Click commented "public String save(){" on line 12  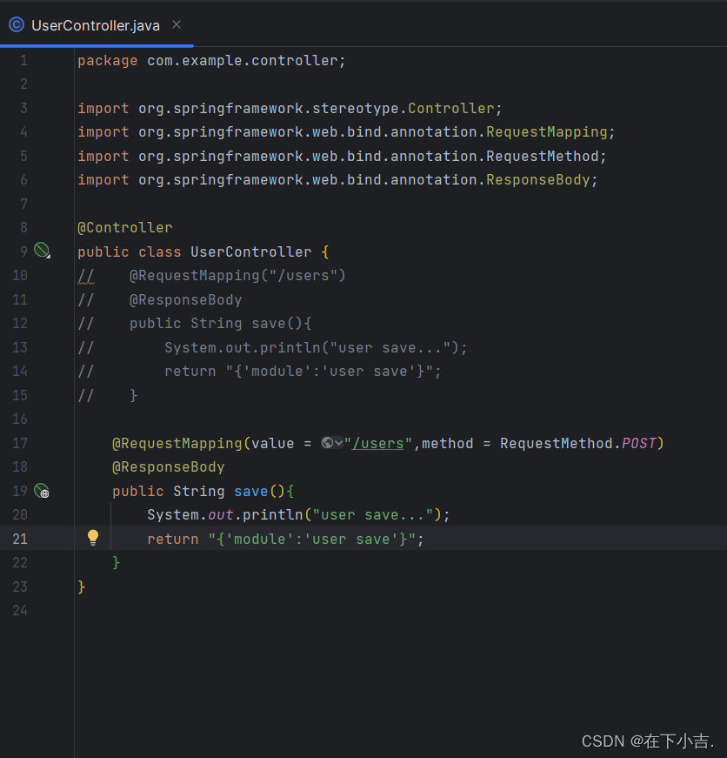[x=221, y=324]
